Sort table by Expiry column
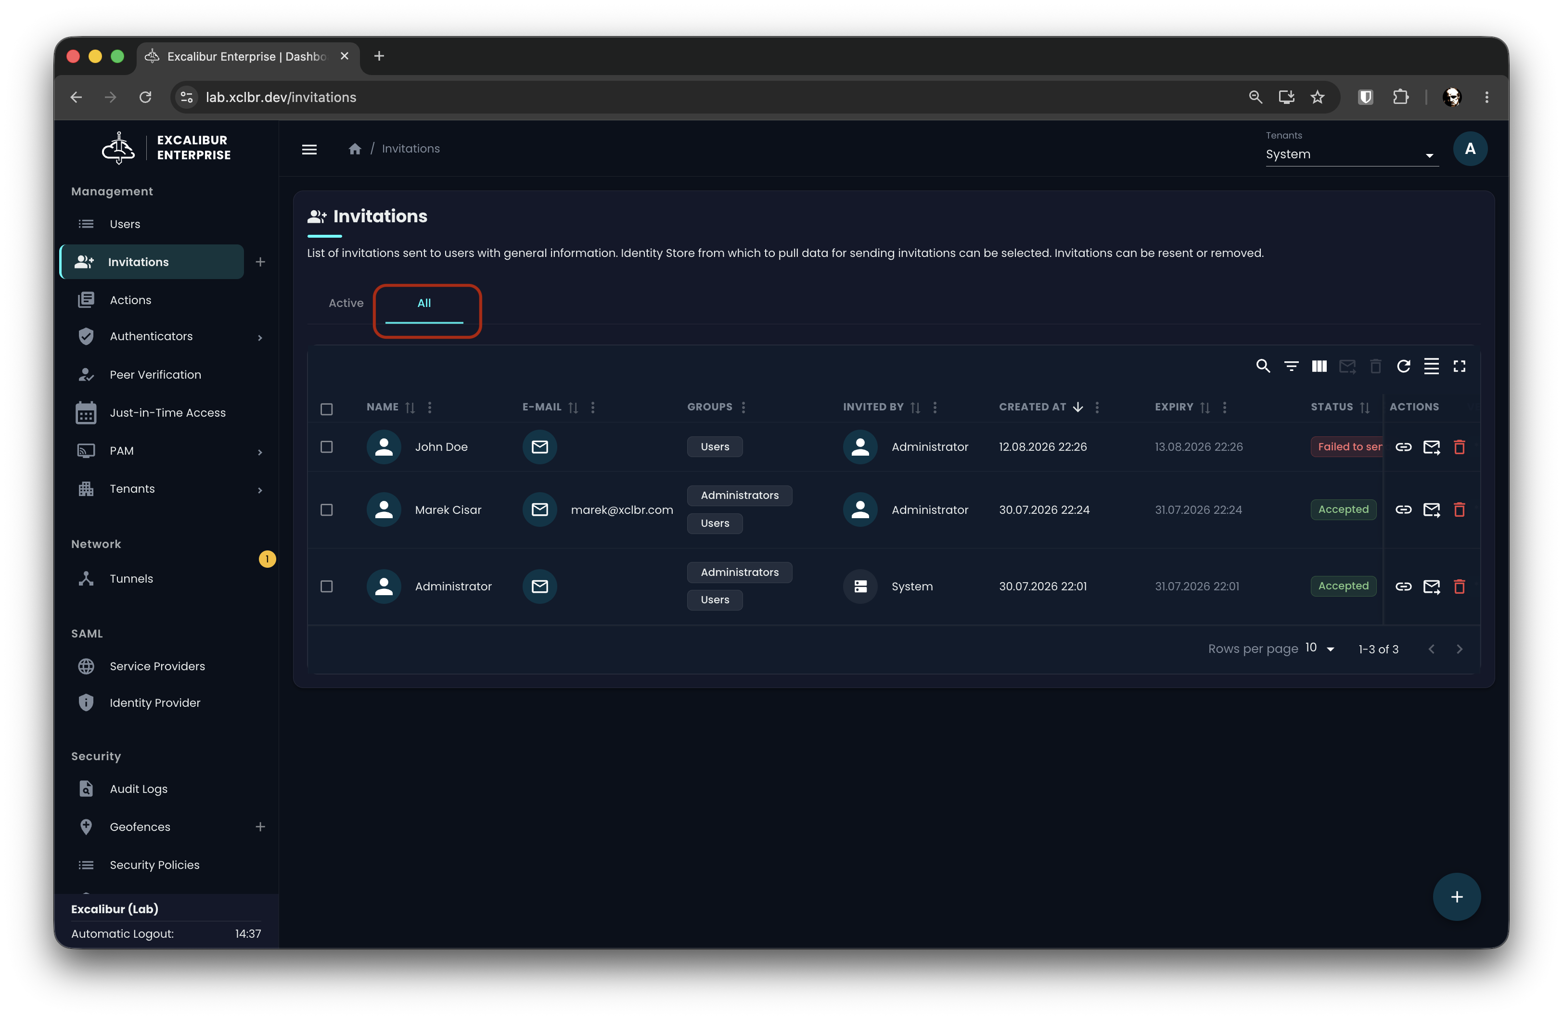This screenshot has height=1020, width=1563. coord(1204,407)
